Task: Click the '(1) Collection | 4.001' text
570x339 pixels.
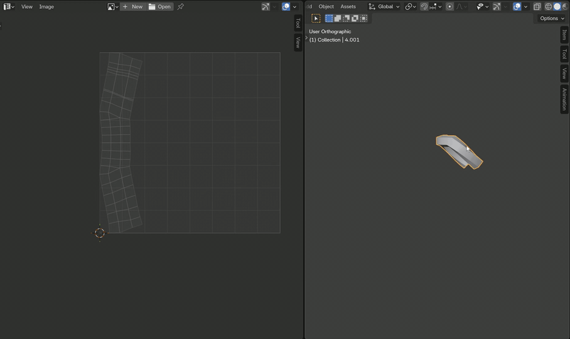Action: 334,40
